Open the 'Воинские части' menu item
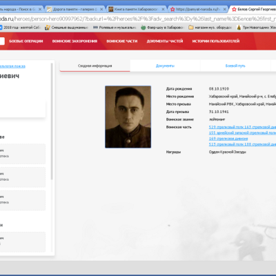The height and width of the screenshot is (276, 276). 122,41
